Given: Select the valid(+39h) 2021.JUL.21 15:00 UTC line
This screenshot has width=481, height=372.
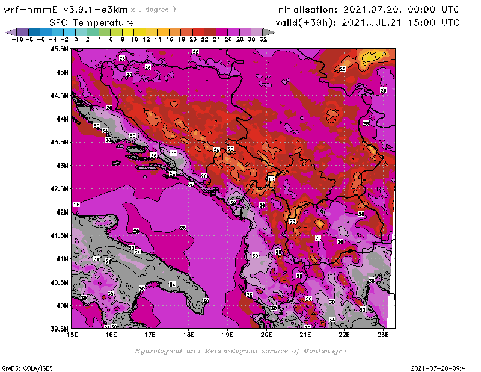Looking at the screenshot, I should (x=367, y=23).
